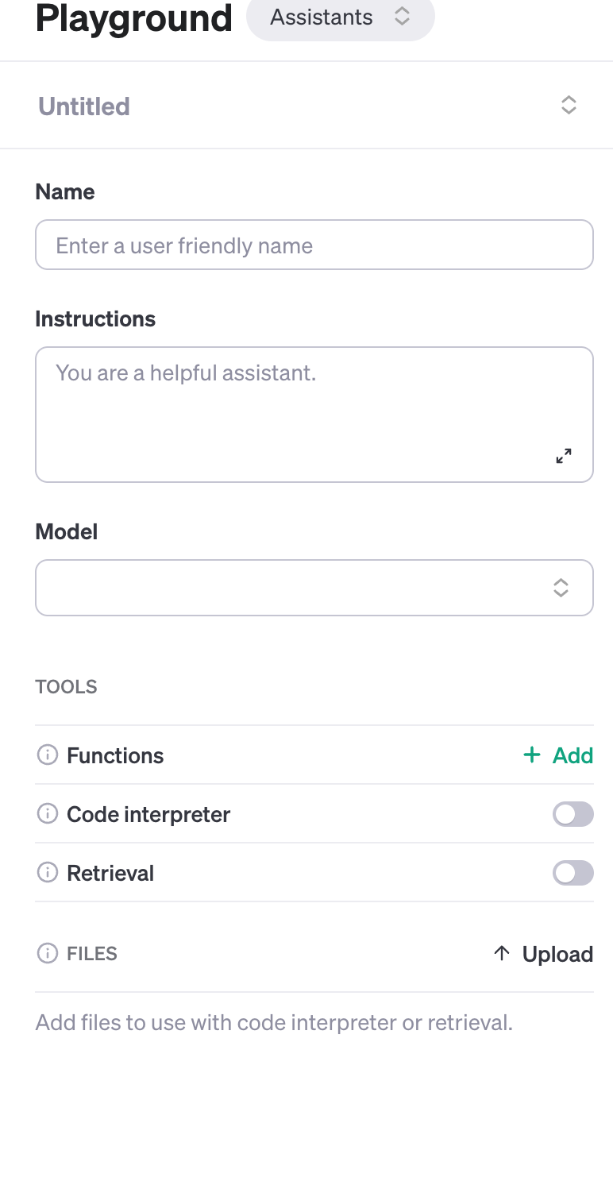Expand the Instructions editor with the arrow icon

[564, 456]
